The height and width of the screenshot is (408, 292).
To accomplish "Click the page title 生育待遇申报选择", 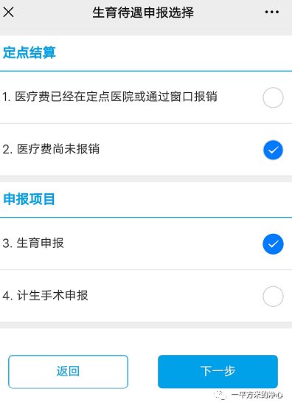I will 143,13.
